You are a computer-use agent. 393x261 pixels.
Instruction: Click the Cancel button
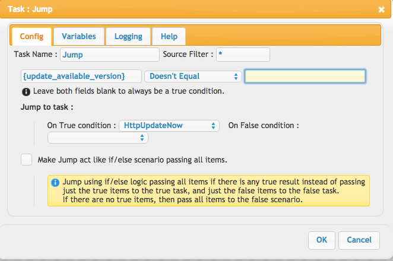coord(359,240)
